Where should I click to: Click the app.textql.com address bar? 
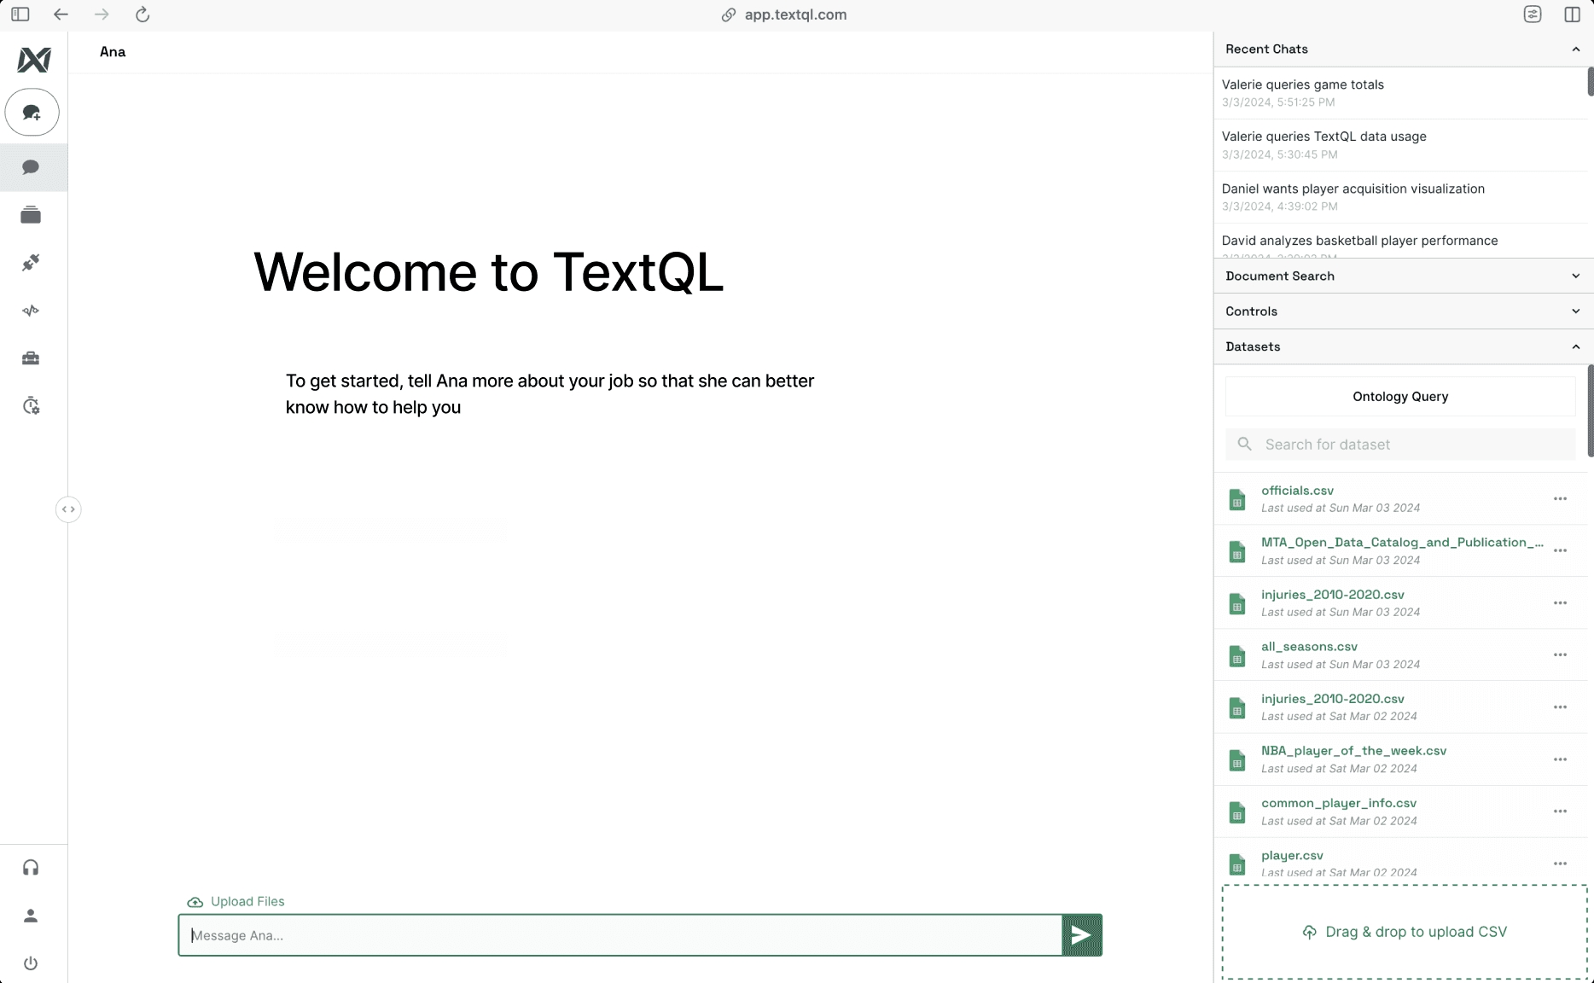tap(795, 15)
